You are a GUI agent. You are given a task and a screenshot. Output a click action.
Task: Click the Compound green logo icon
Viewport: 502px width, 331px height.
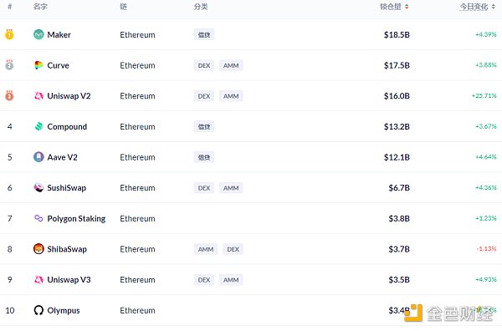(38, 127)
